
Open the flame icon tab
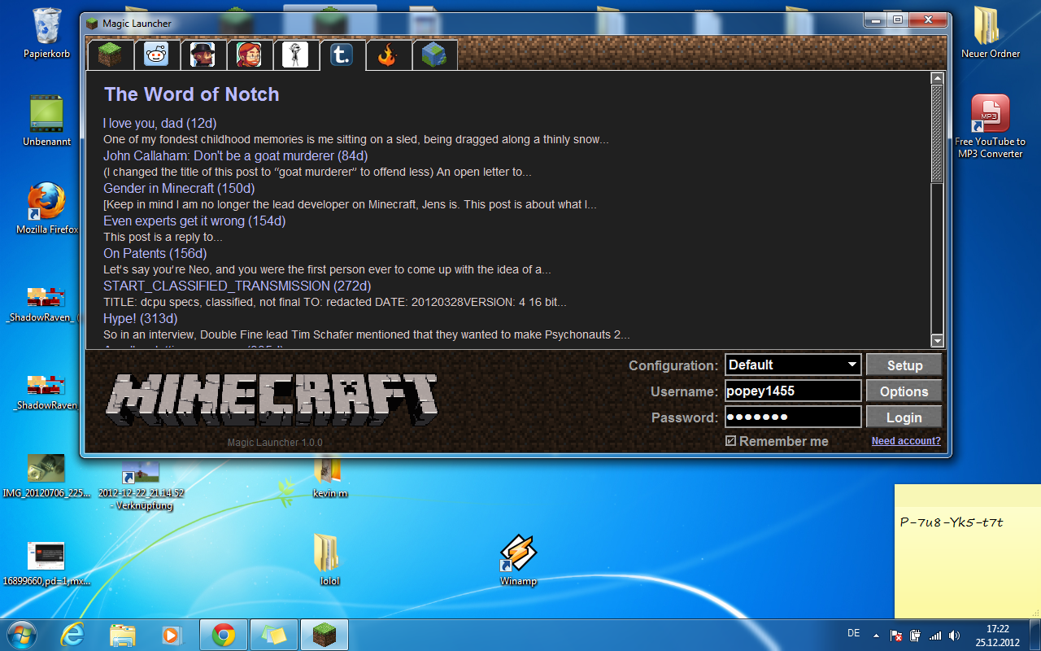(x=388, y=55)
